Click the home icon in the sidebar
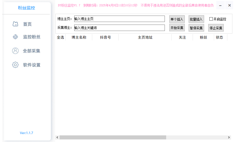The width and height of the screenshot is (234, 142). [x=15, y=24]
